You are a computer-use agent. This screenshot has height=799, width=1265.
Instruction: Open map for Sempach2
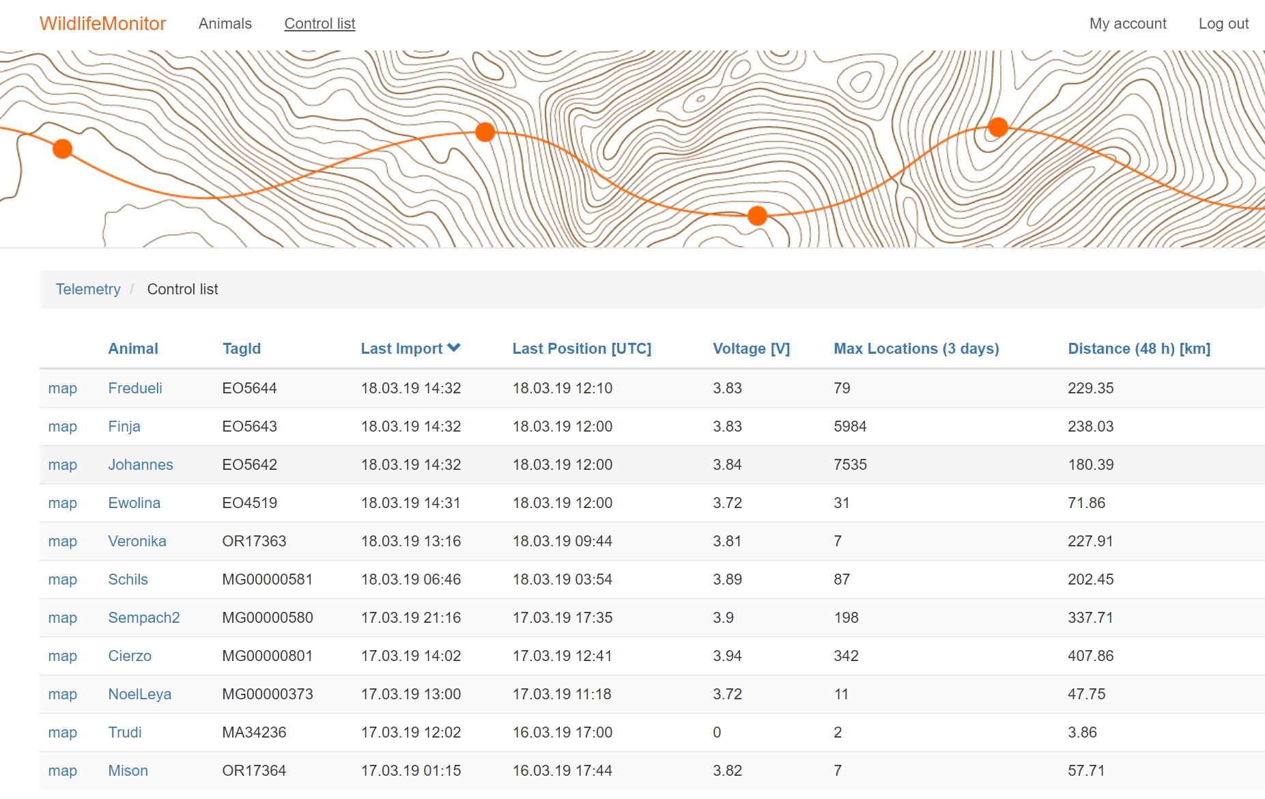62,618
